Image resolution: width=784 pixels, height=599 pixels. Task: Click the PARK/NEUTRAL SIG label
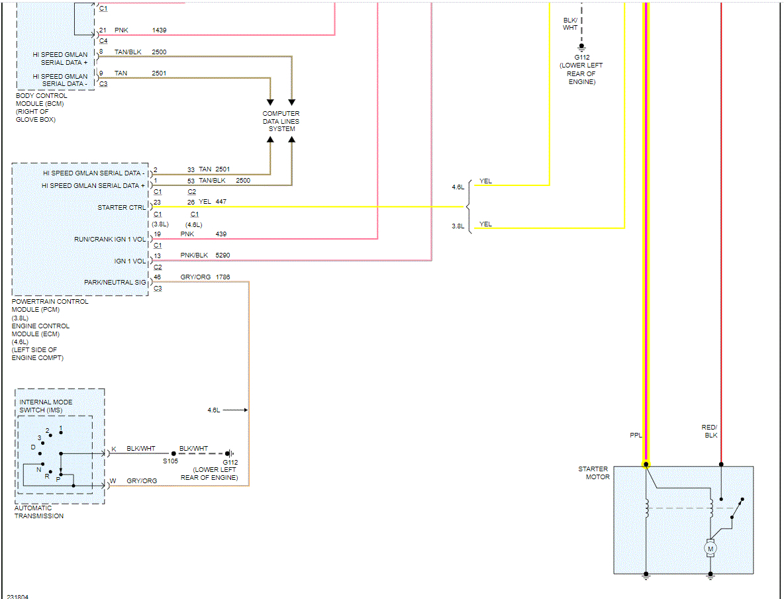coord(115,282)
